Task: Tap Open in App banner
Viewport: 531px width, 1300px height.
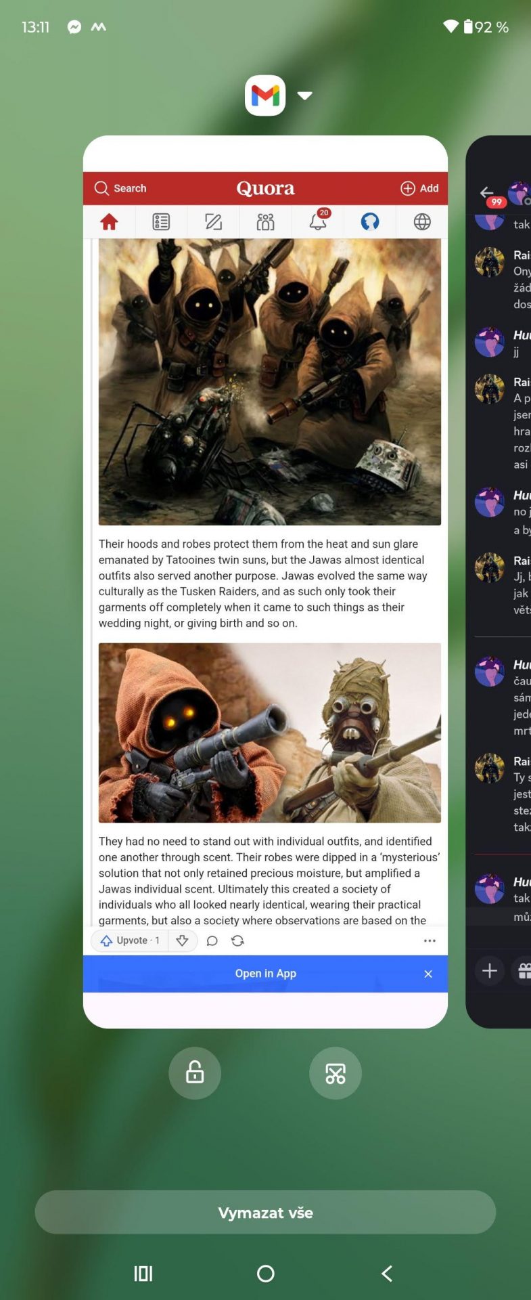Action: (x=265, y=974)
